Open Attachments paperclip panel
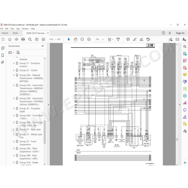The width and height of the screenshot is (188, 188). point(3,62)
